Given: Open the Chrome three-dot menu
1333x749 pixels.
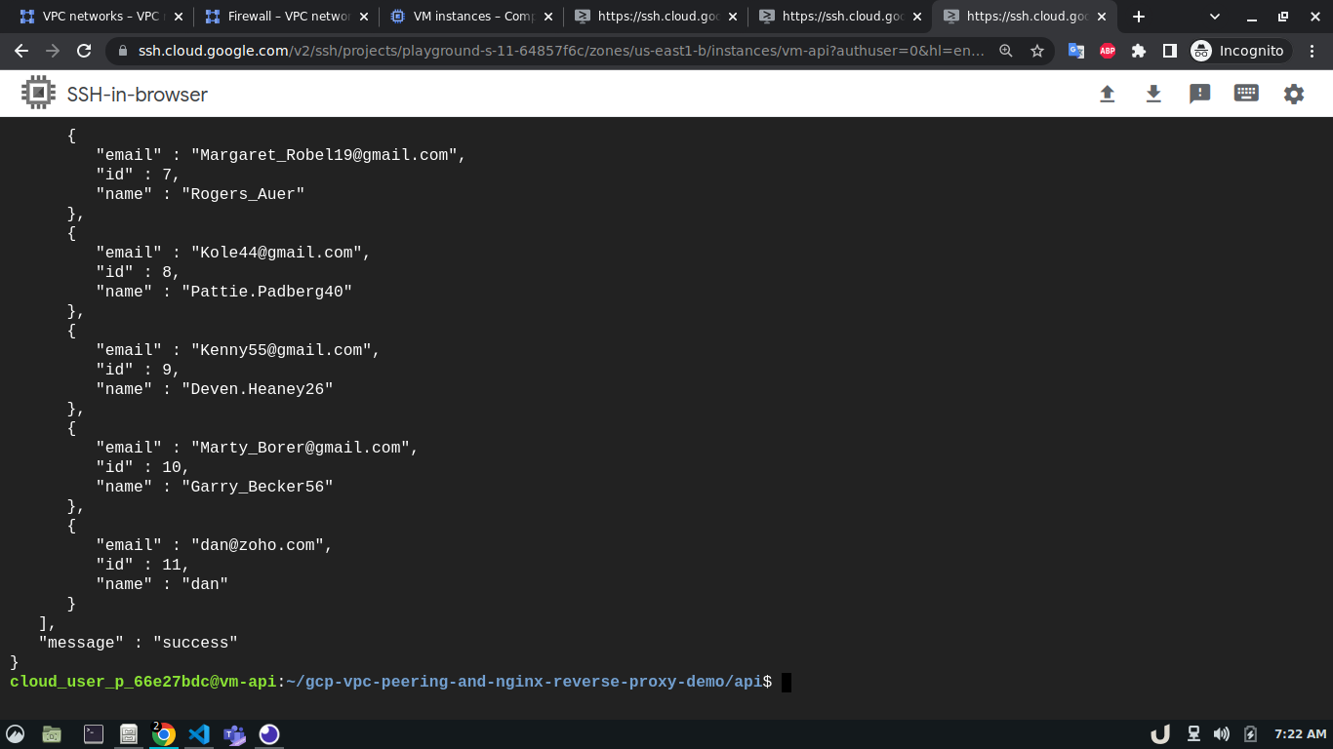Looking at the screenshot, I should [1313, 51].
